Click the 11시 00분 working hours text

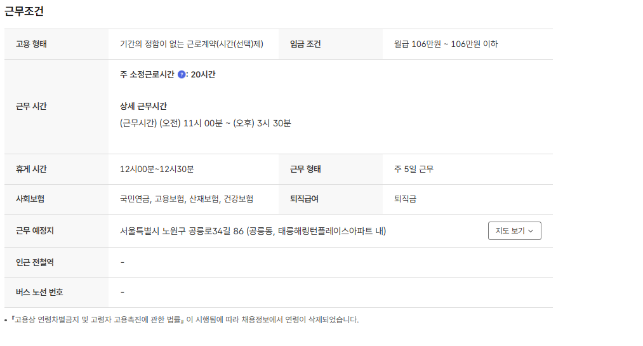(205, 123)
